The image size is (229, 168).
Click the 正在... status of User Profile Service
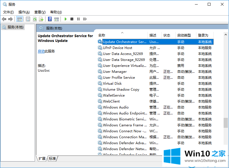(168, 78)
